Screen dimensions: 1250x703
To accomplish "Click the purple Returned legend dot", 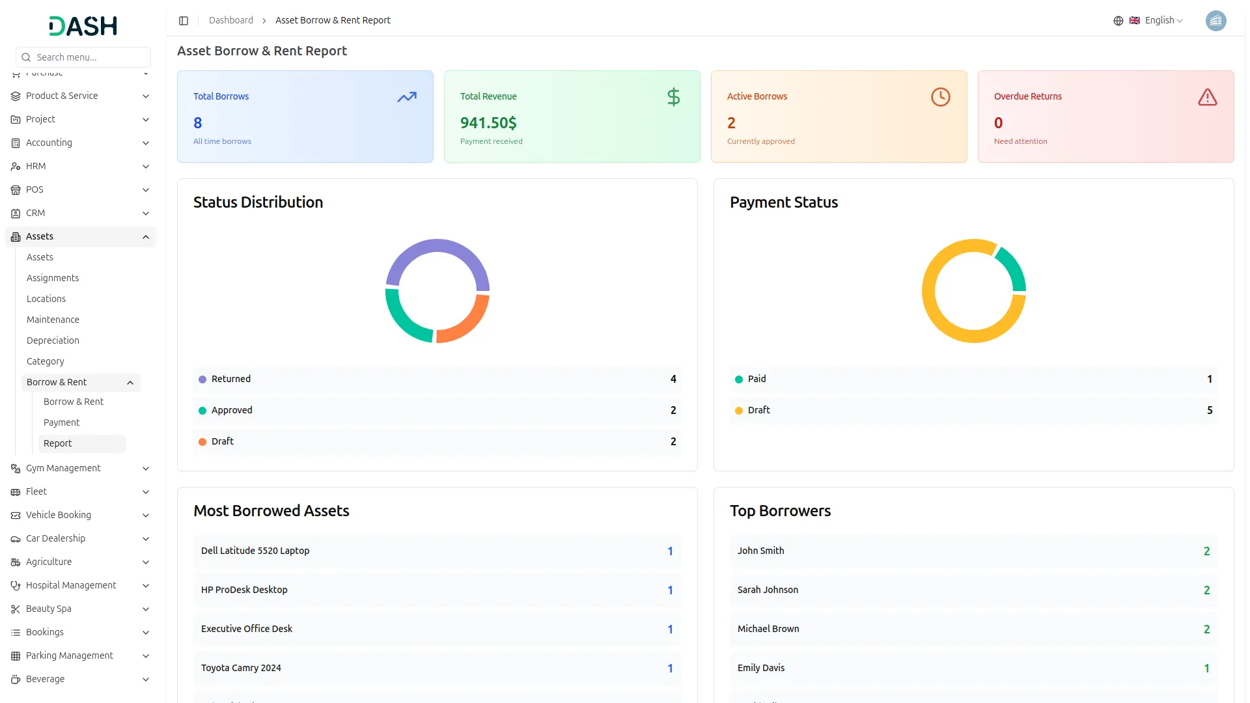I will (202, 379).
